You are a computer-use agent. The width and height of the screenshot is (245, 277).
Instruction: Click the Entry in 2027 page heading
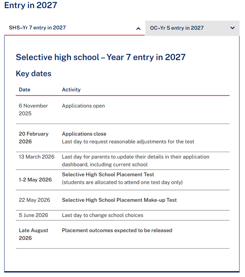coord(30,5)
